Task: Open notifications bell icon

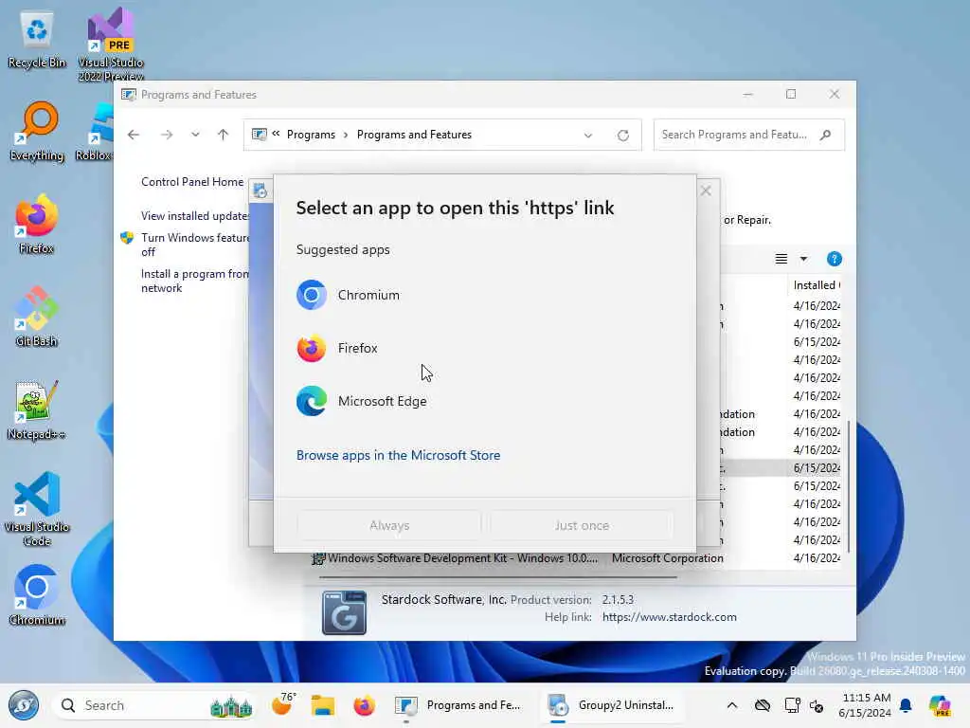Action: [x=906, y=705]
